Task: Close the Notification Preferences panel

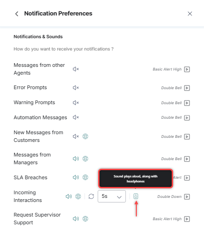Action: click(190, 14)
